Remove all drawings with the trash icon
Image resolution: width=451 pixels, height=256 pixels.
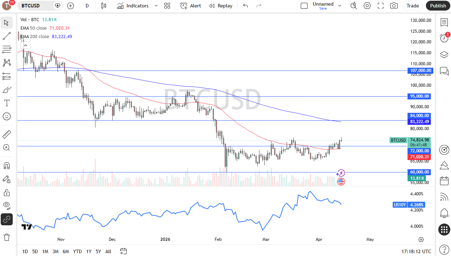[x=6, y=237]
